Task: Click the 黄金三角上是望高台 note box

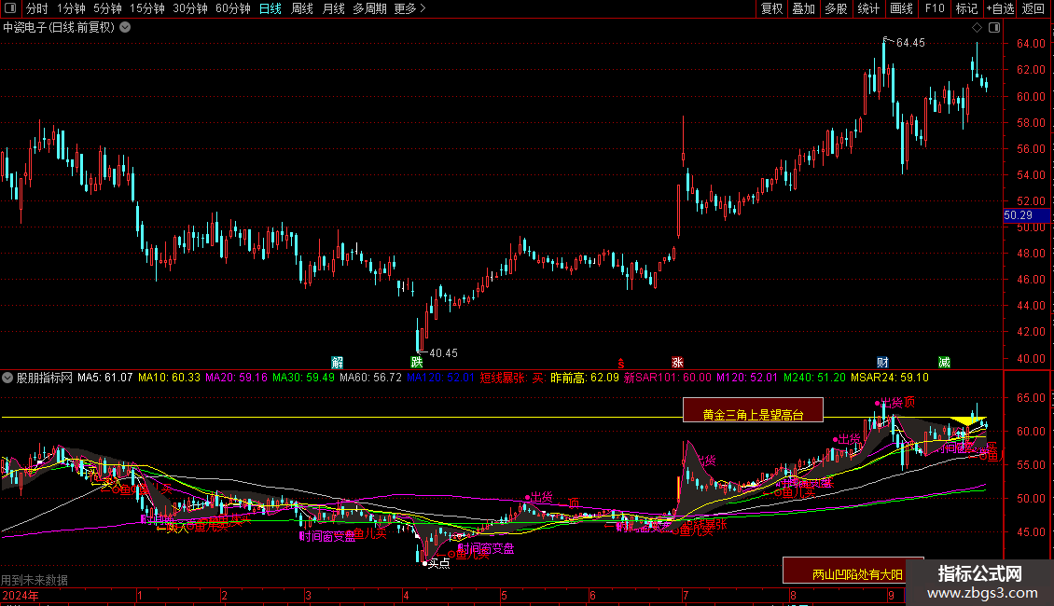Action: coord(753,410)
